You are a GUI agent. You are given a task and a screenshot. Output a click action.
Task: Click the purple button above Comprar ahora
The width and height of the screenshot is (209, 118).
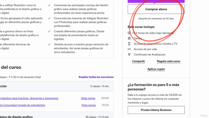(x=156, y=1)
